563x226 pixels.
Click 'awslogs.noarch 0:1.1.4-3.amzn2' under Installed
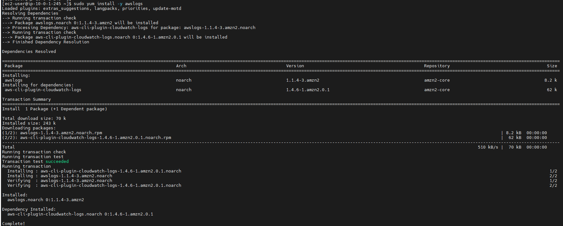click(46, 200)
